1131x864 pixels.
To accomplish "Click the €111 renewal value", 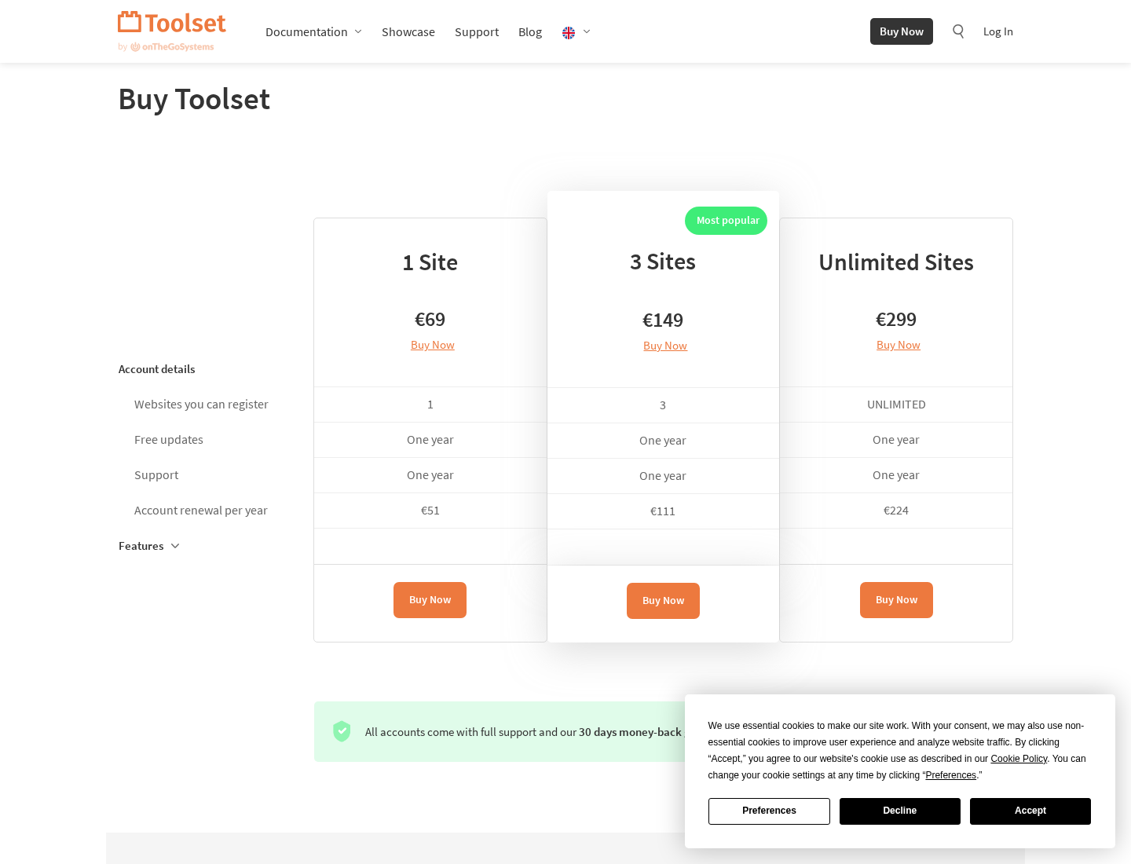I will coord(663,511).
